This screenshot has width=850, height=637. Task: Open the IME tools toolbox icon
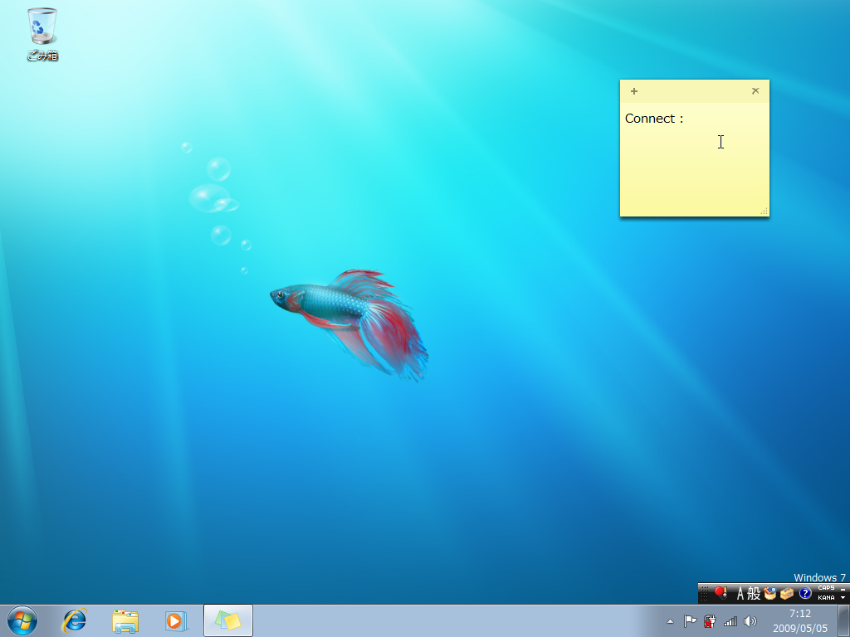coord(787,594)
